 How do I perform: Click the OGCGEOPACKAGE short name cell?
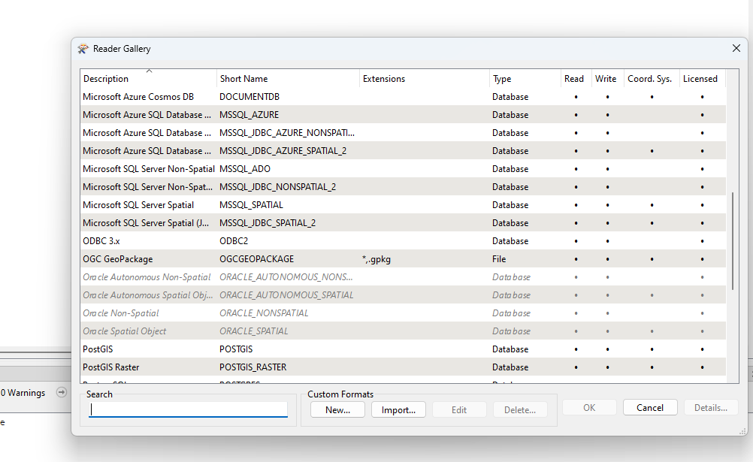256,259
